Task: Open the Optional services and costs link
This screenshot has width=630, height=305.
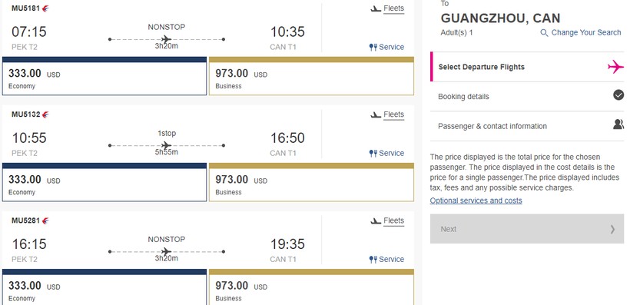Action: point(476,201)
